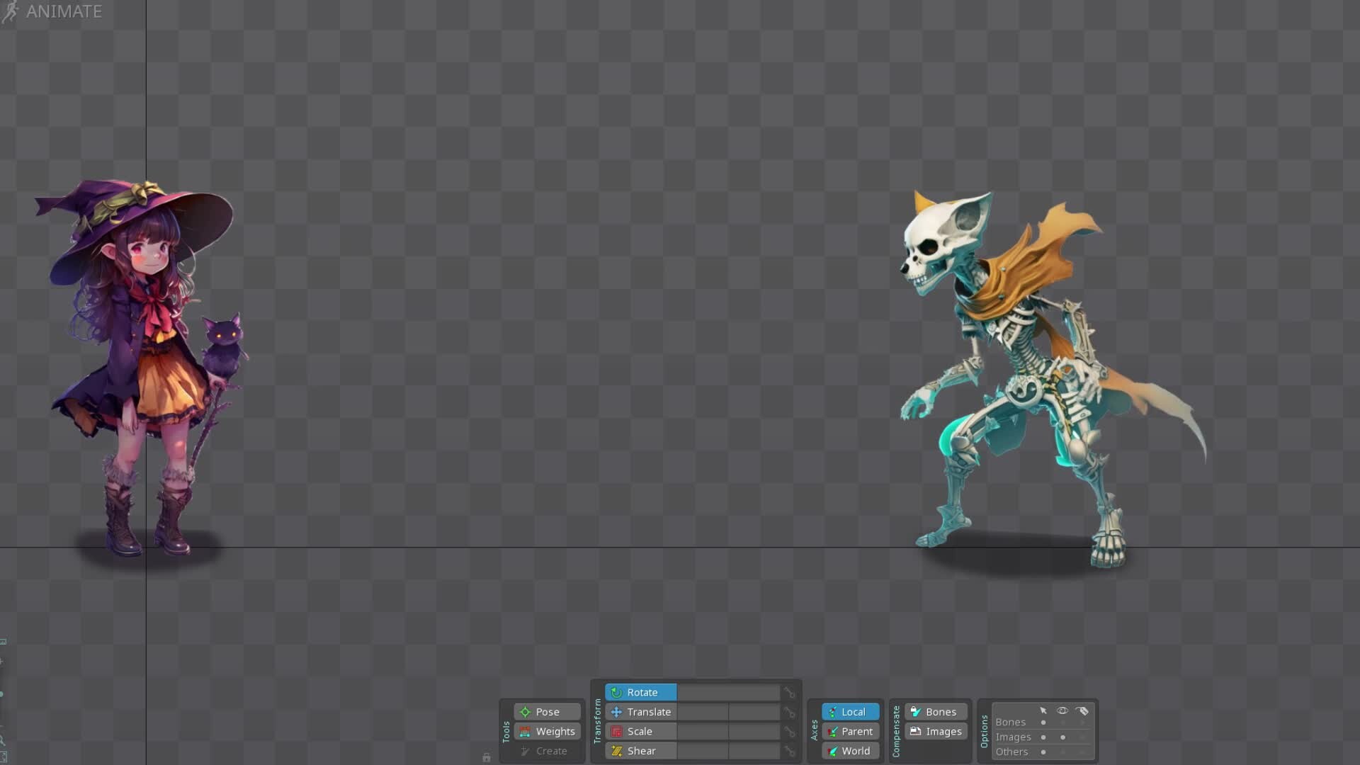This screenshot has height=765, width=1360.
Task: Click the Spine figure icon top-left
Action: 11,11
